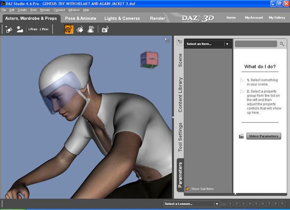This screenshot has width=290, height=210.
Task: Click the landscape scene icon in toolbar
Action: point(20,29)
